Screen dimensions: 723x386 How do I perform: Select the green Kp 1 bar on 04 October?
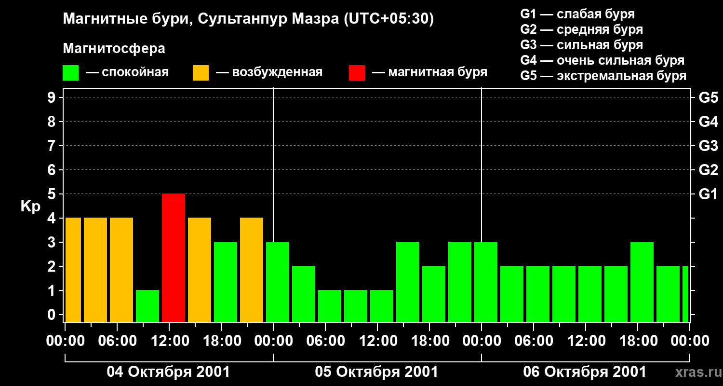[x=147, y=306]
